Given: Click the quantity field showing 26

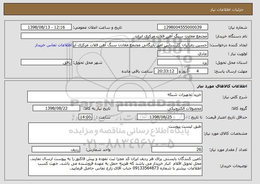Looking at the screenshot, I should coord(177,149).
